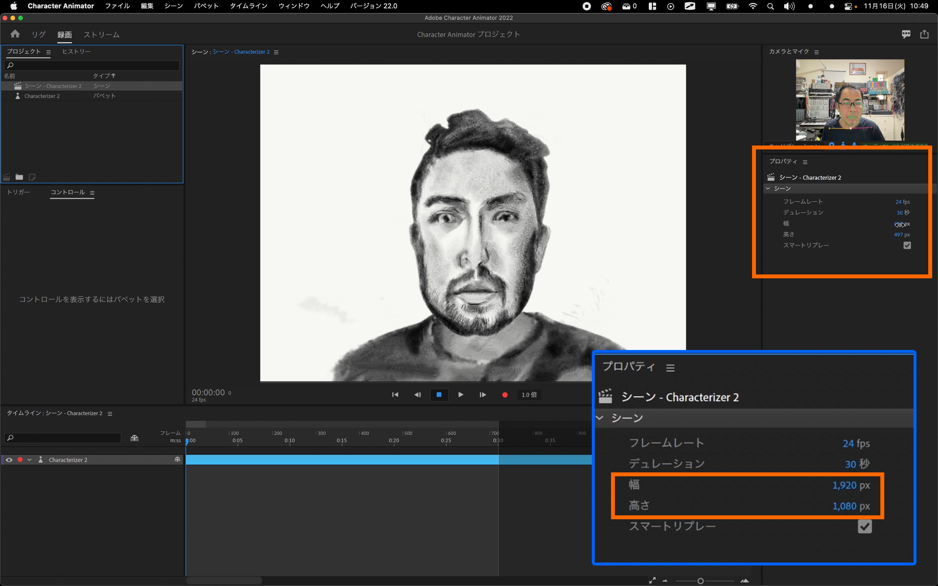Click the share/export icon top right

coord(924,34)
